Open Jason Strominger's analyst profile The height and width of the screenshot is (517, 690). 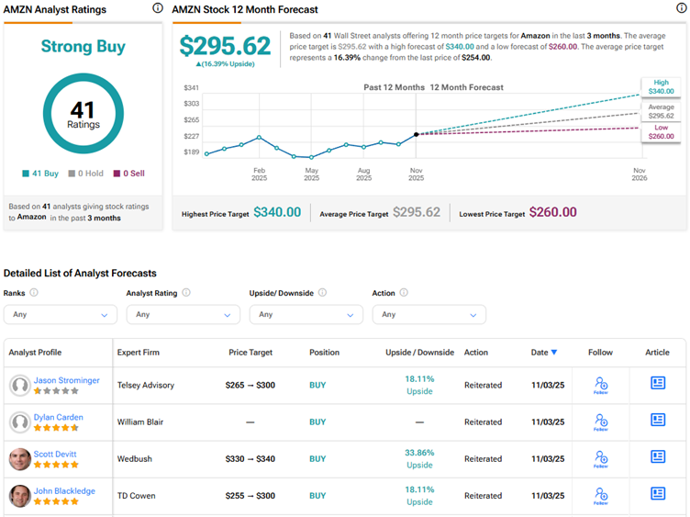[x=66, y=380]
